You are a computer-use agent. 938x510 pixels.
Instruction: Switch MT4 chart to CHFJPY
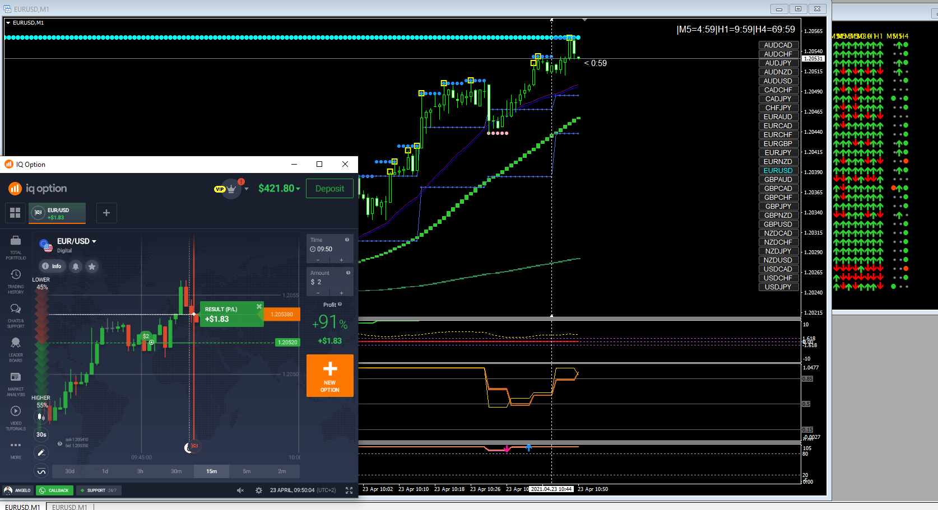point(778,108)
